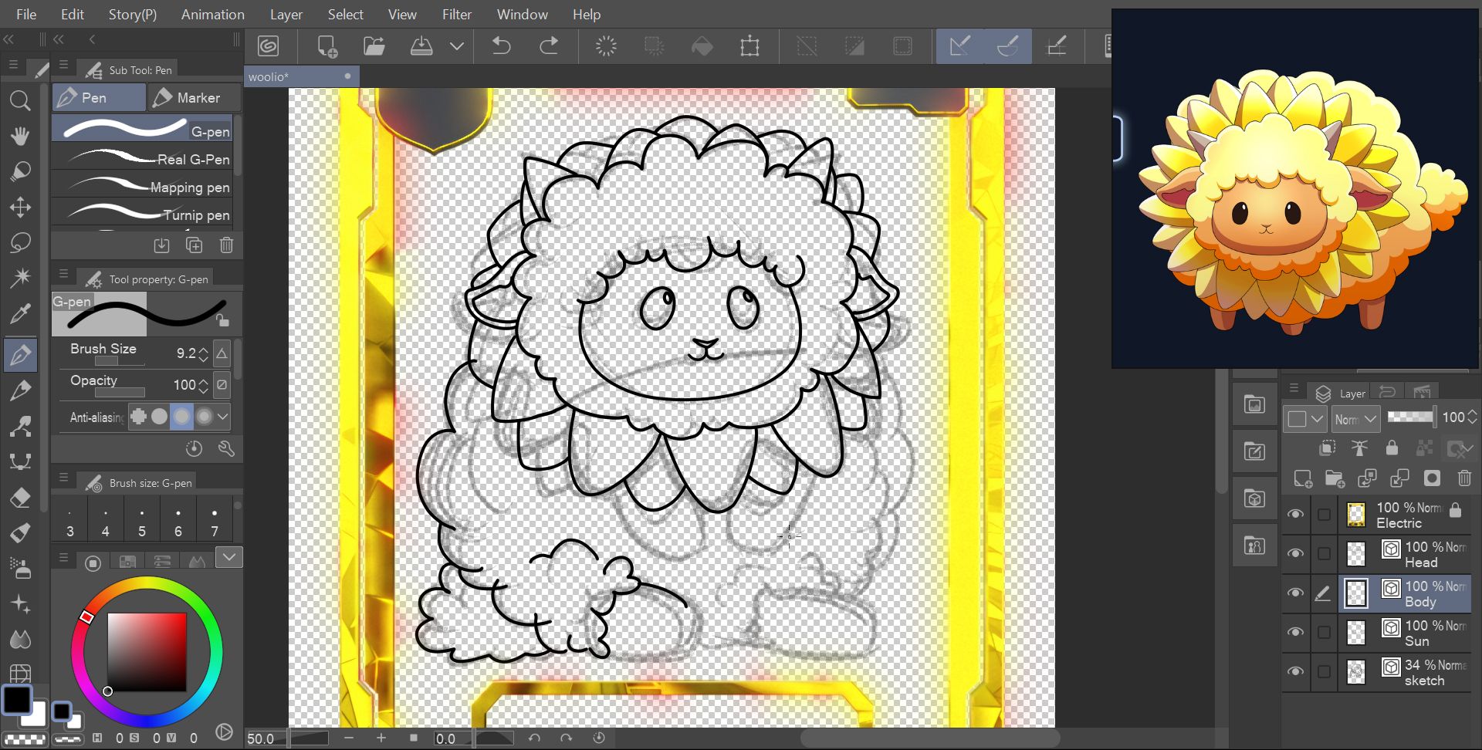This screenshot has height=750, width=1482.
Task: Toggle visibility of Electric layer
Action: click(1296, 515)
